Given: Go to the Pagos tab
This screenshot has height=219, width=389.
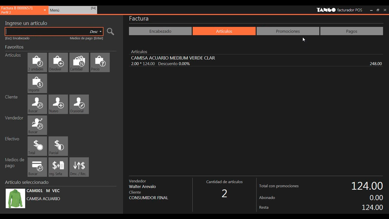Looking at the screenshot, I should pos(351,31).
